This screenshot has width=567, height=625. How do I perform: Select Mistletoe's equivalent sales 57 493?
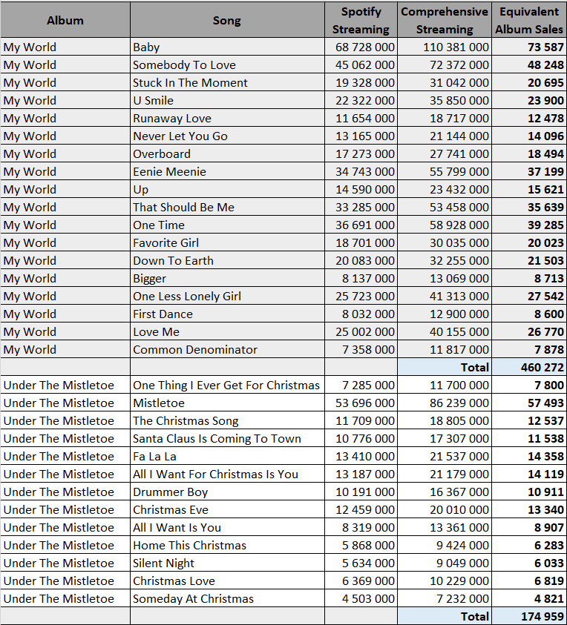(x=529, y=403)
